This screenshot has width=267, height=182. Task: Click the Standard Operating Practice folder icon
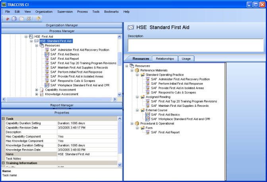[143, 75]
